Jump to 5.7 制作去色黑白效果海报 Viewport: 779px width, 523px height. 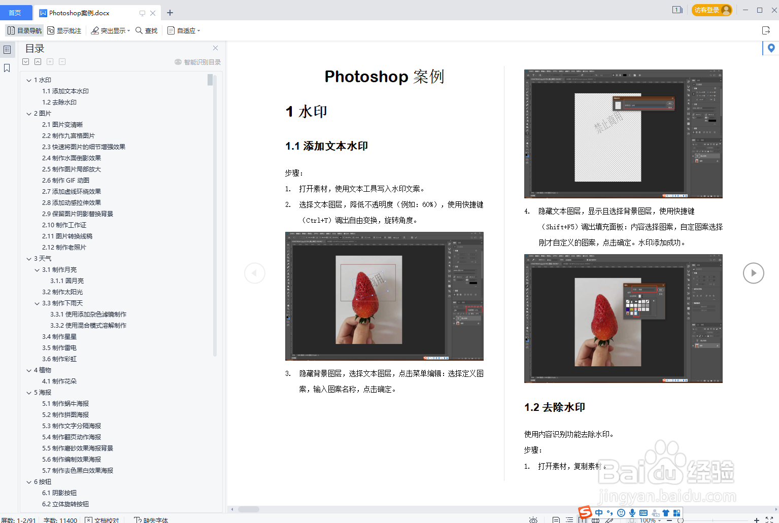(x=78, y=471)
